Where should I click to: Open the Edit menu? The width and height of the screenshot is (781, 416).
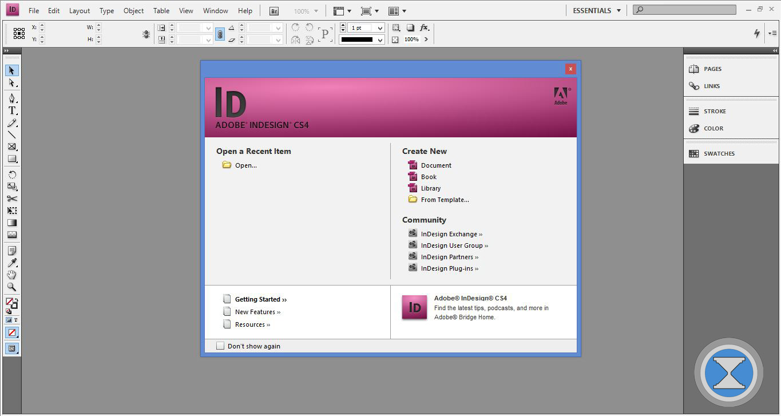54,10
